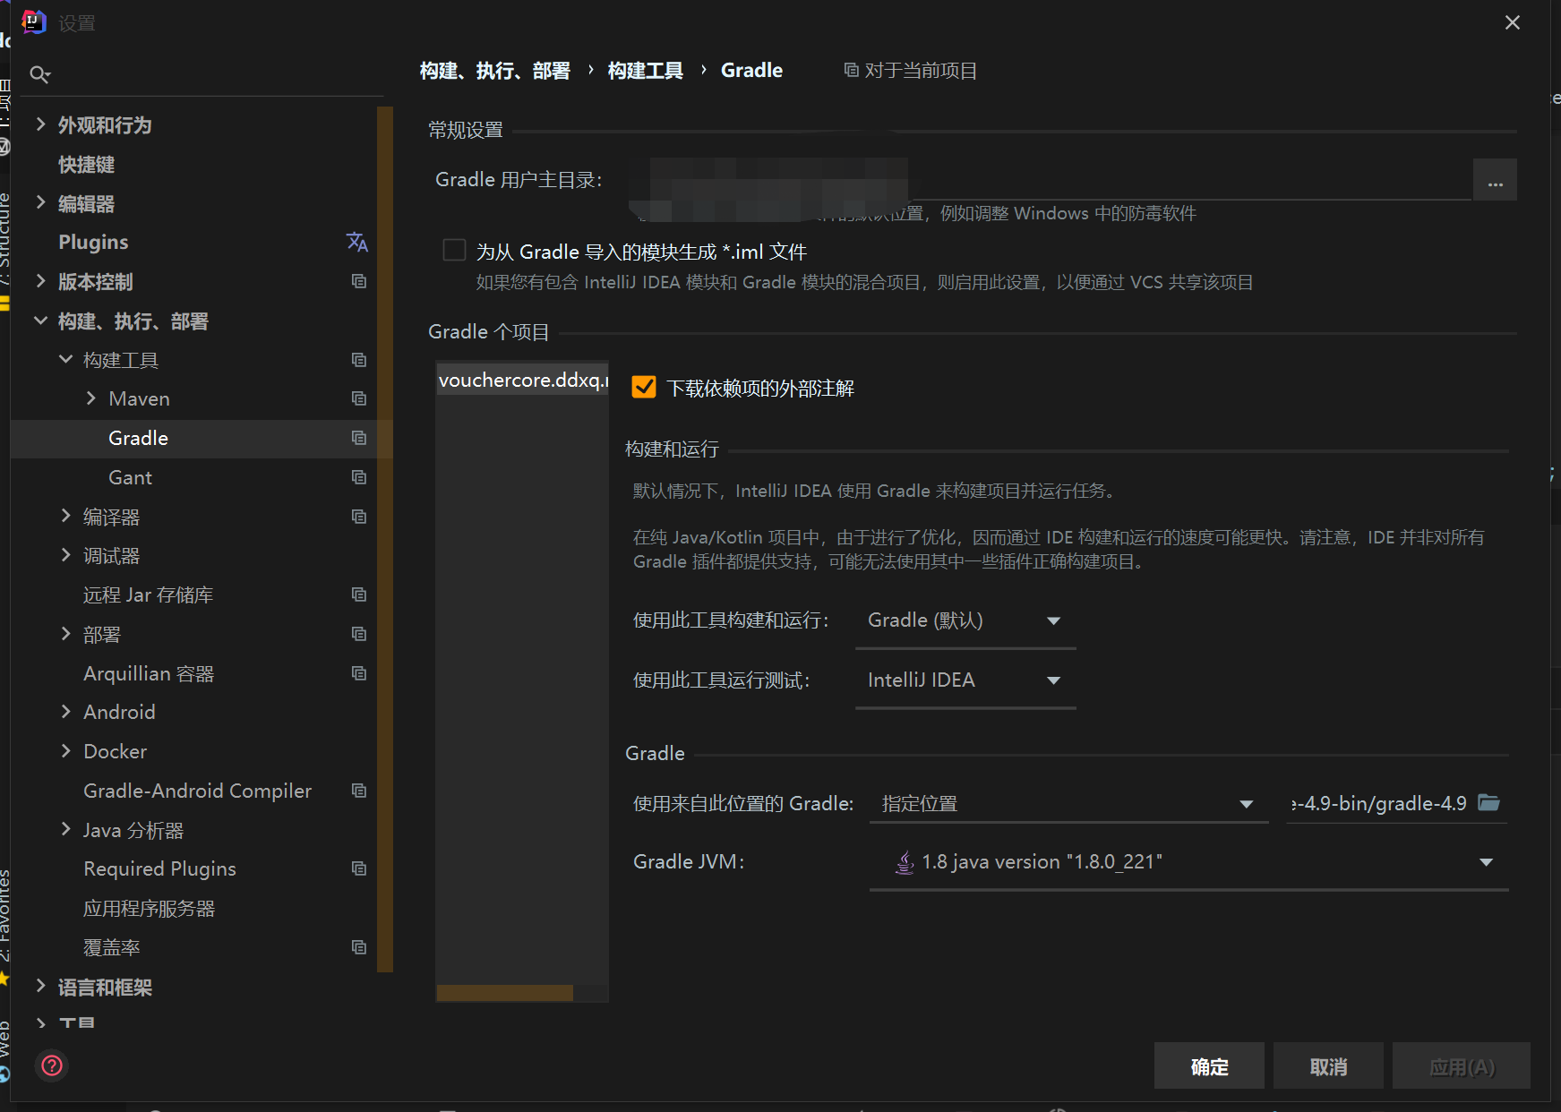Select Gradle-Android Compiler settings page
1561x1112 pixels.
197,791
